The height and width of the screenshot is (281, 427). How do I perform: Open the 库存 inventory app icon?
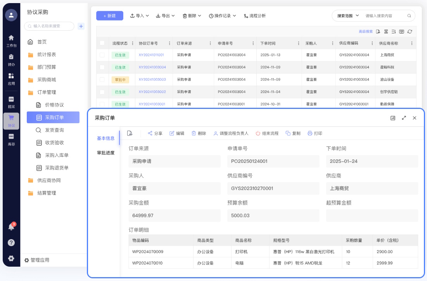coord(11,139)
